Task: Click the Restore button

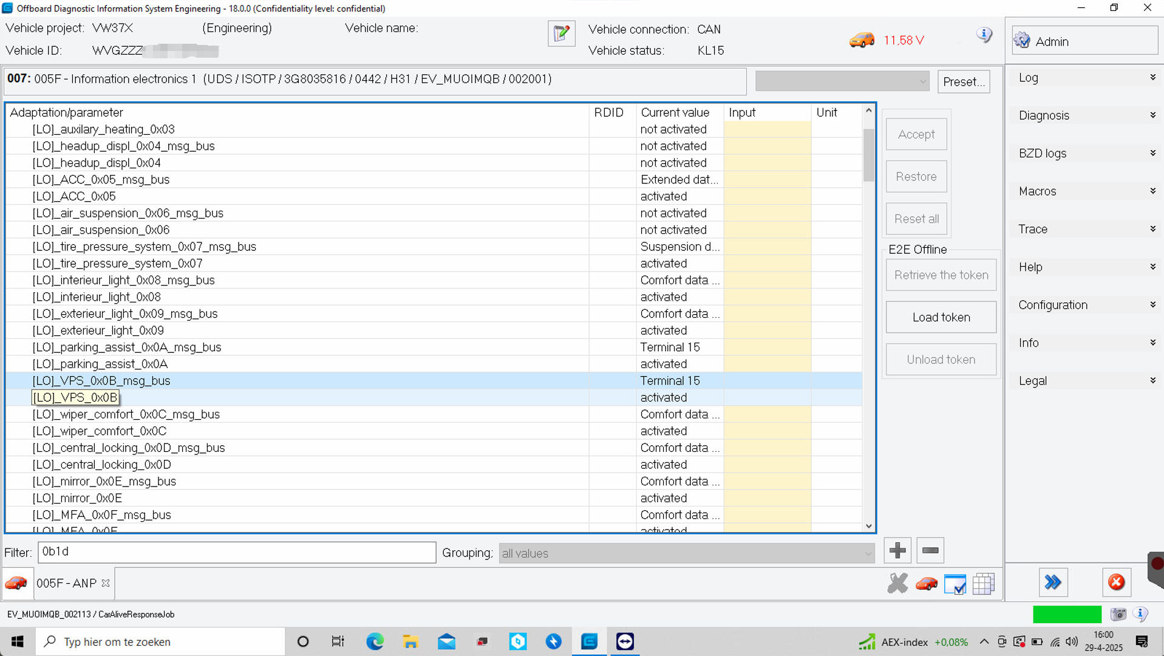Action: [916, 177]
